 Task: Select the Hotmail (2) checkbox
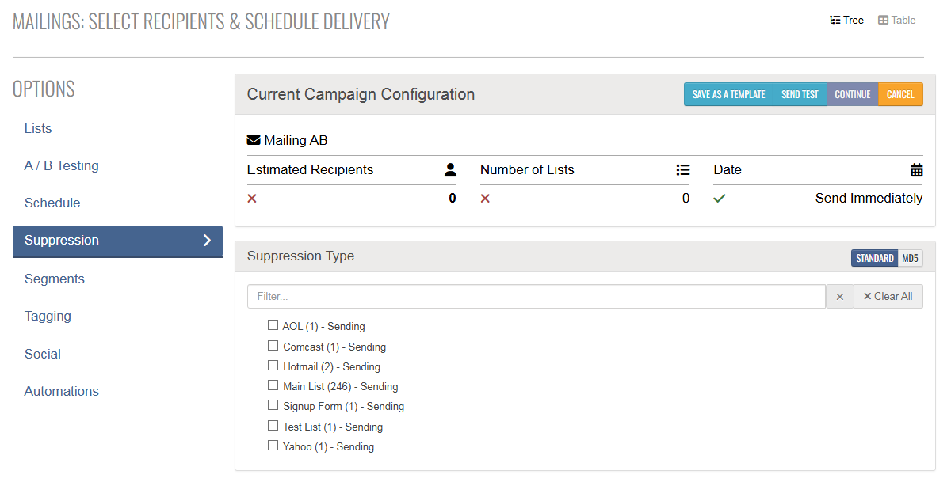point(273,366)
